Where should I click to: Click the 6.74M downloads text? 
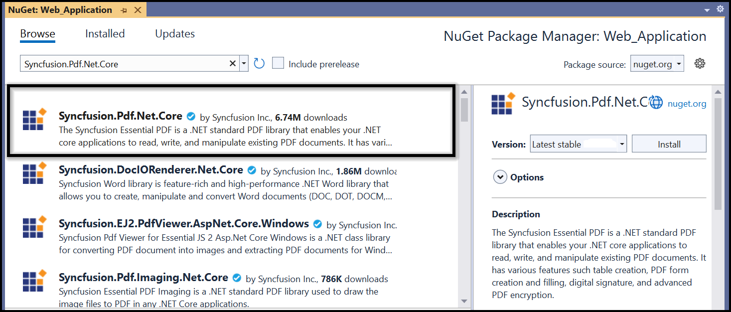click(311, 118)
